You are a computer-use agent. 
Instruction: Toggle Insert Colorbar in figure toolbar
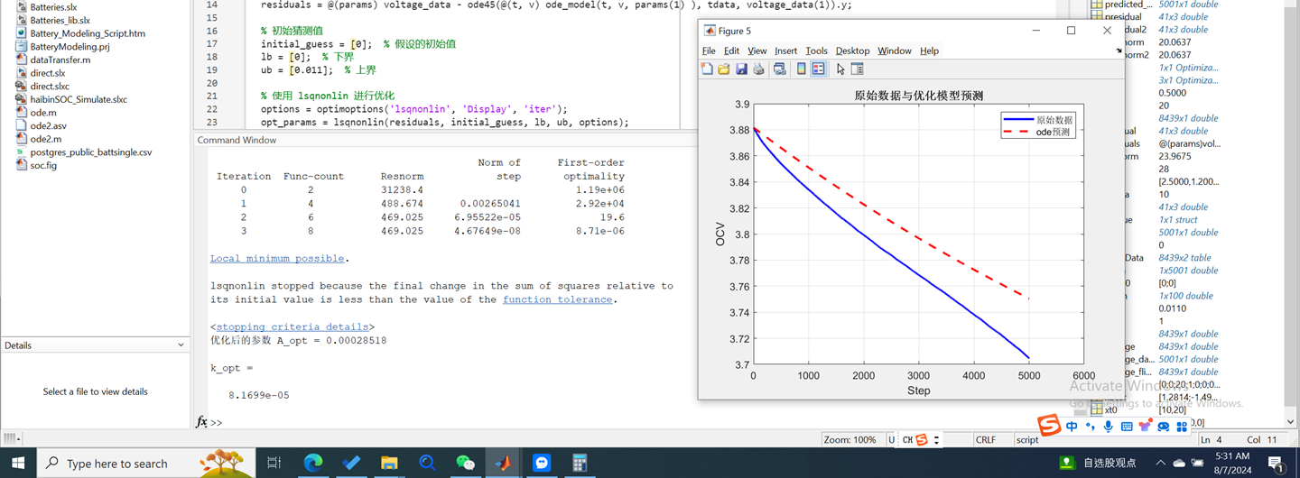click(x=801, y=69)
